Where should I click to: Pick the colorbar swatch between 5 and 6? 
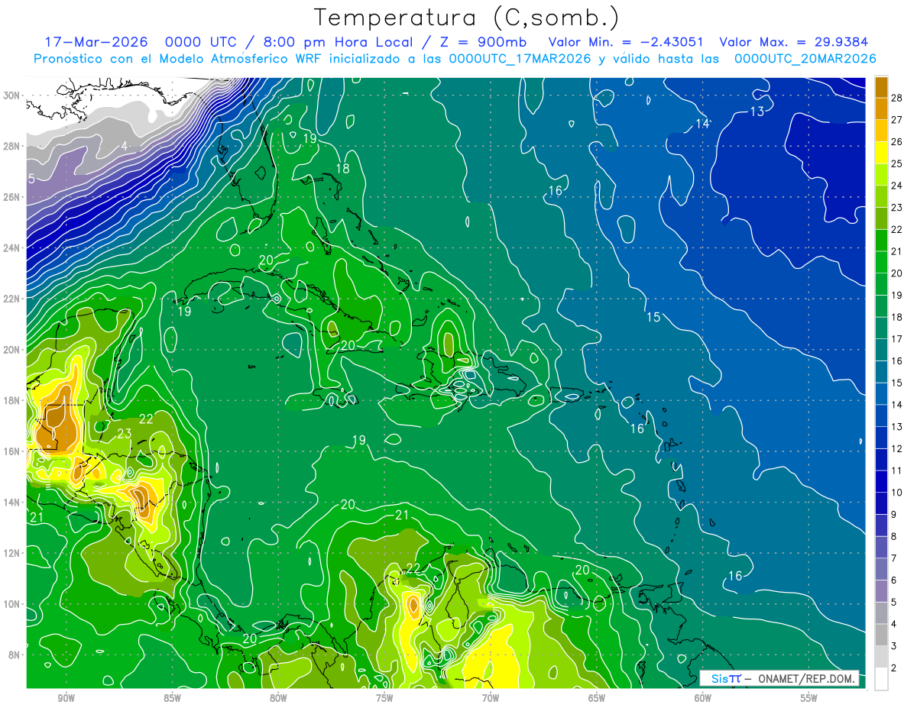coord(881,591)
